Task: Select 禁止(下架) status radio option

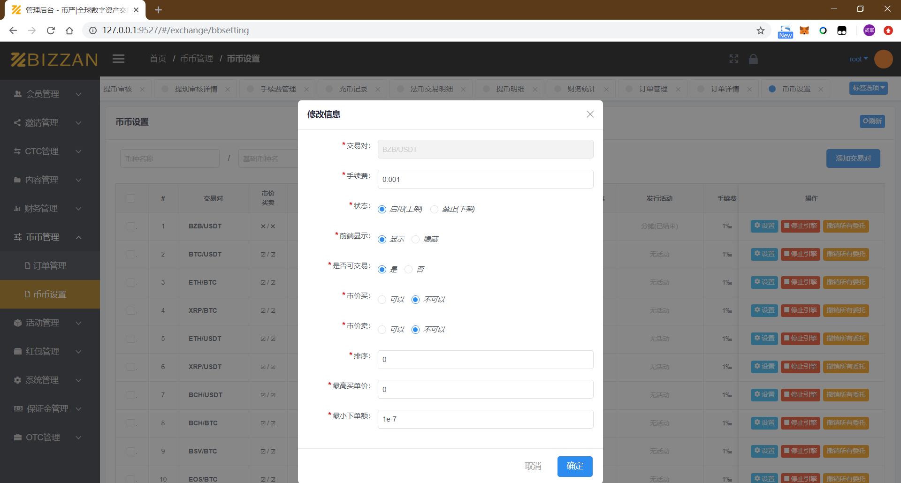Action: click(x=435, y=209)
